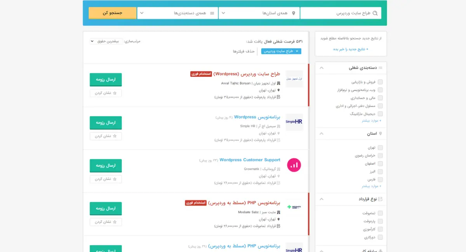Click the province section pin icon in sidebar
The height and width of the screenshot is (252, 466).
tap(380, 134)
